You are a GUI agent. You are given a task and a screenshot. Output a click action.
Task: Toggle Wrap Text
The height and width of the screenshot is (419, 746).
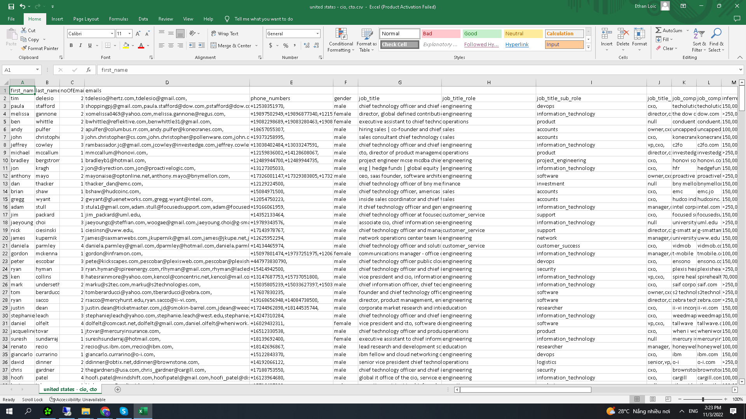pyautogui.click(x=225, y=34)
